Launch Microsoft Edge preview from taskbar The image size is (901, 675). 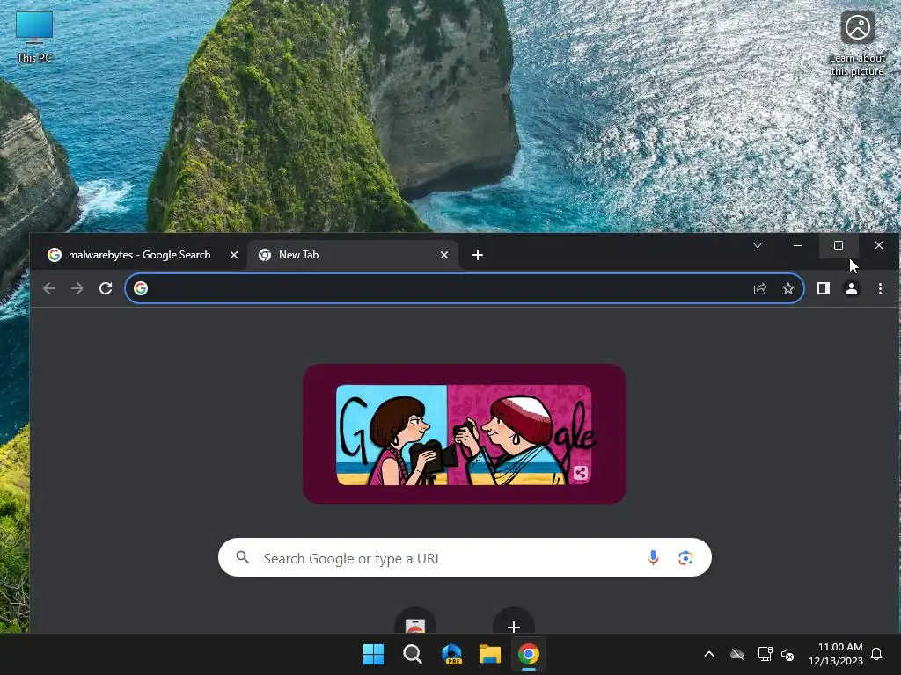tap(451, 654)
